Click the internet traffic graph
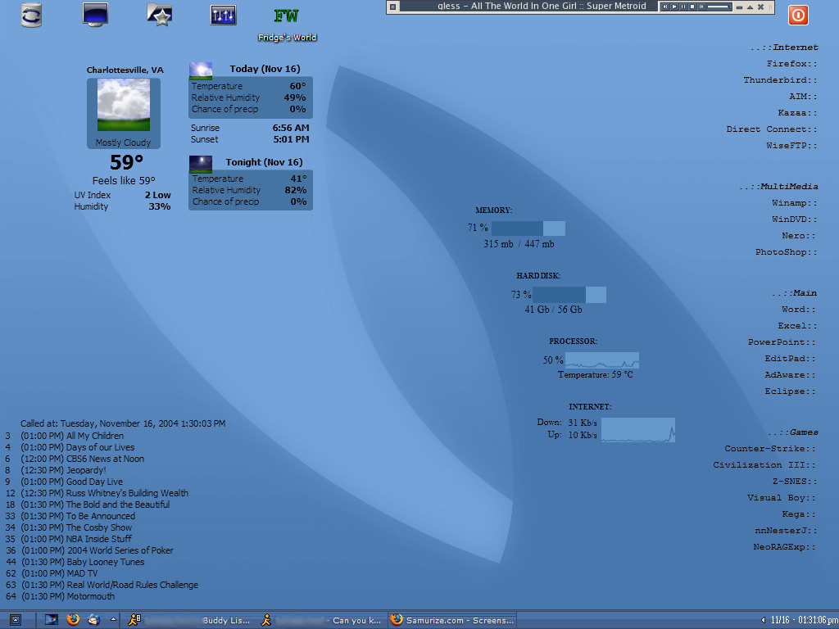The width and height of the screenshot is (839, 629). [x=637, y=430]
